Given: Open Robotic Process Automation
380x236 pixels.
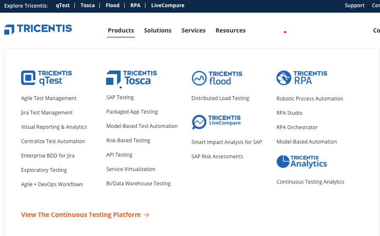Looking at the screenshot, I should click(310, 99).
